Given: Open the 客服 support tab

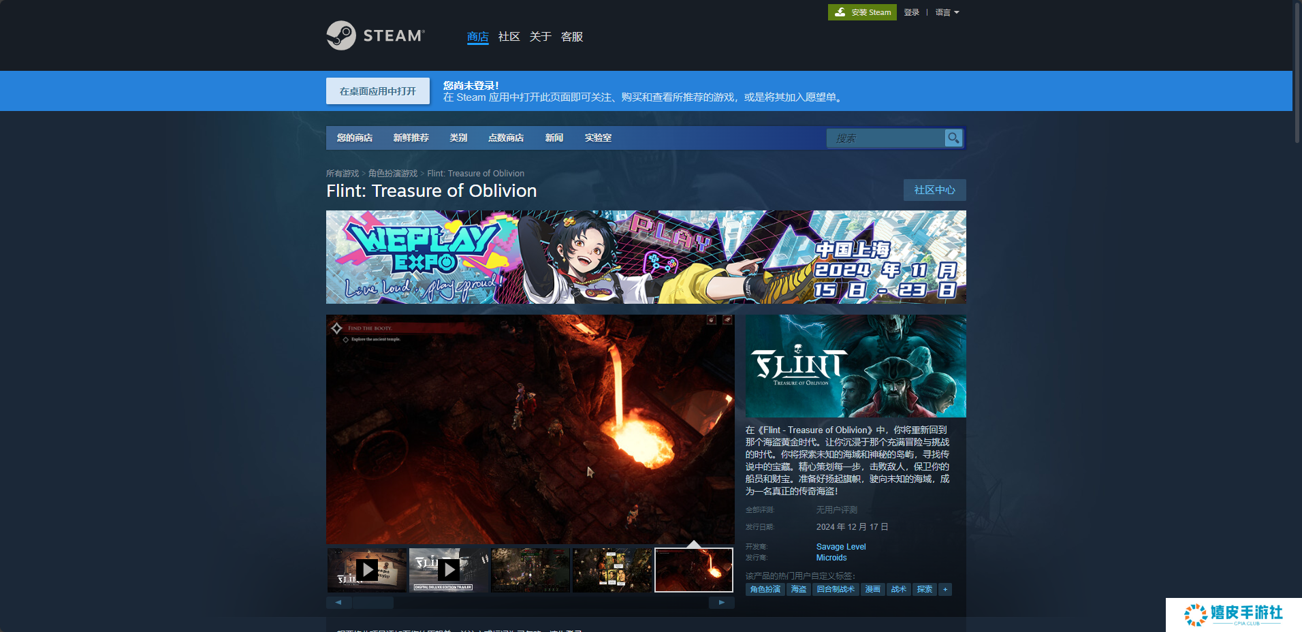Looking at the screenshot, I should tap(571, 37).
